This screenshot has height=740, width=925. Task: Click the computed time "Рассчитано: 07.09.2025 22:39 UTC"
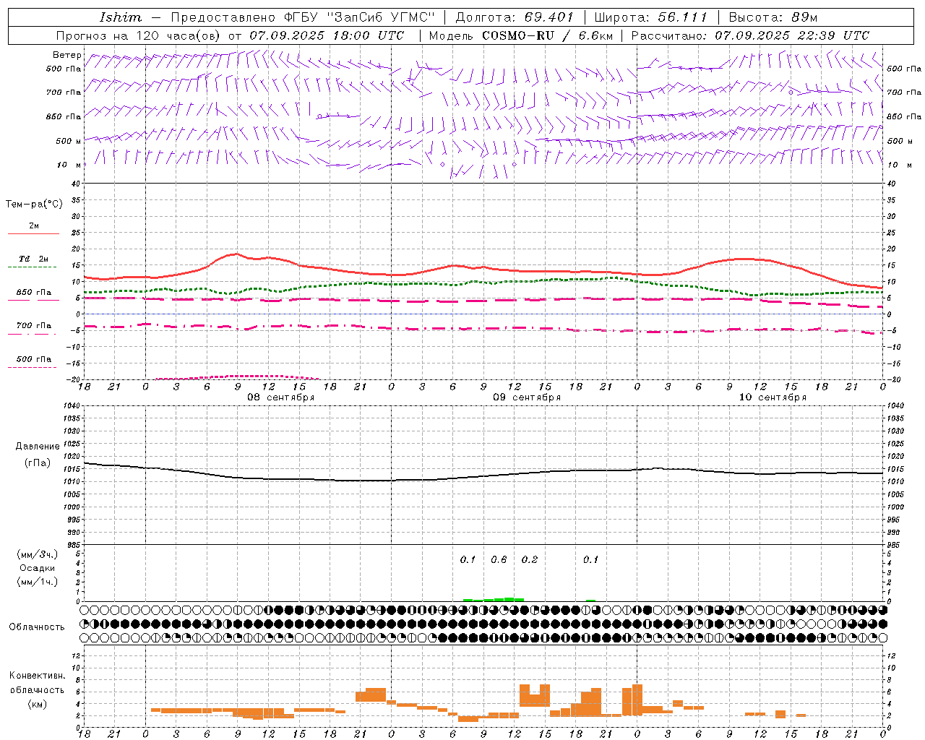point(751,35)
